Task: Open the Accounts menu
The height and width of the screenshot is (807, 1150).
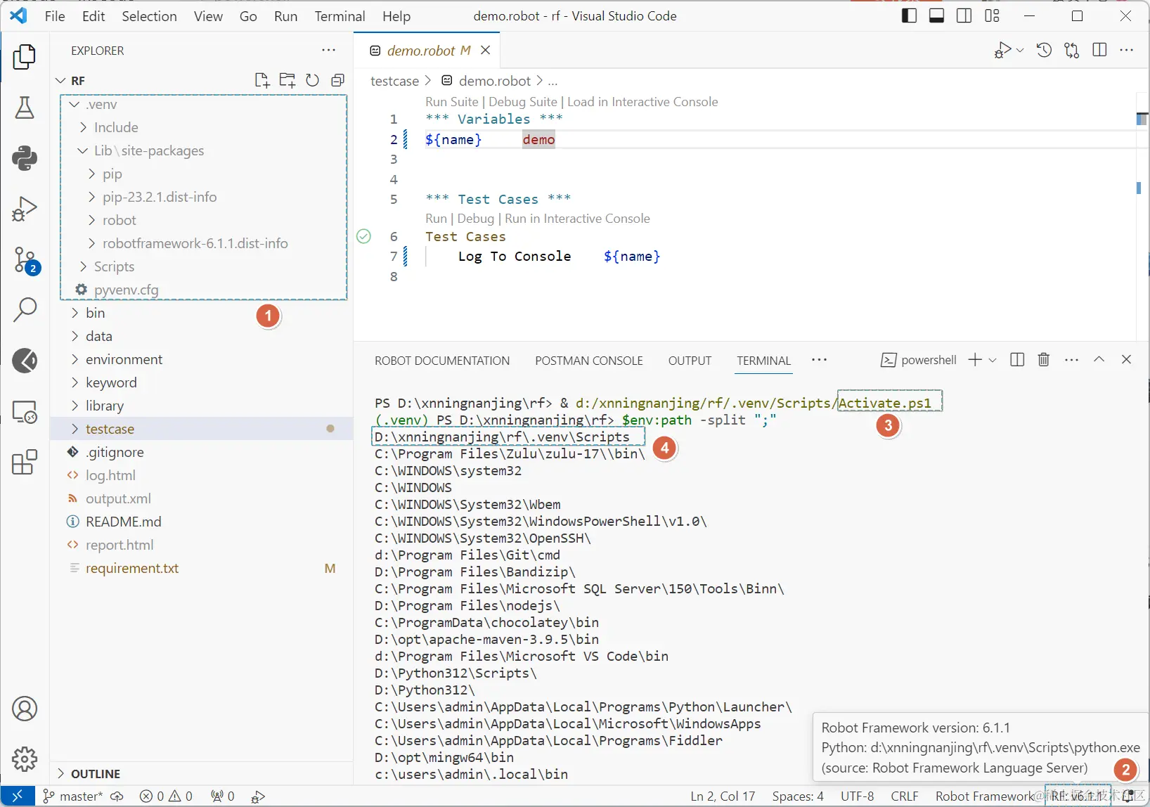Action: pos(25,709)
